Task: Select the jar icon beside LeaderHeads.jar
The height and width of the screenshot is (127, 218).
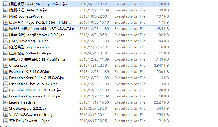Action: [x=6, y=102]
